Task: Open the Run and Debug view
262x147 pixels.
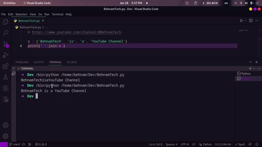Action: click(5, 55)
